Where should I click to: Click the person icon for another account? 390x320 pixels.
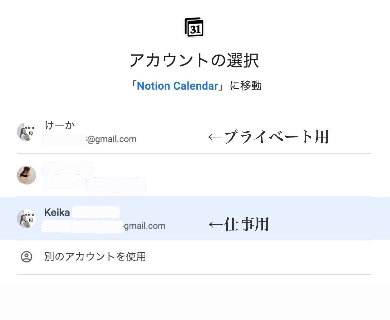(26, 257)
